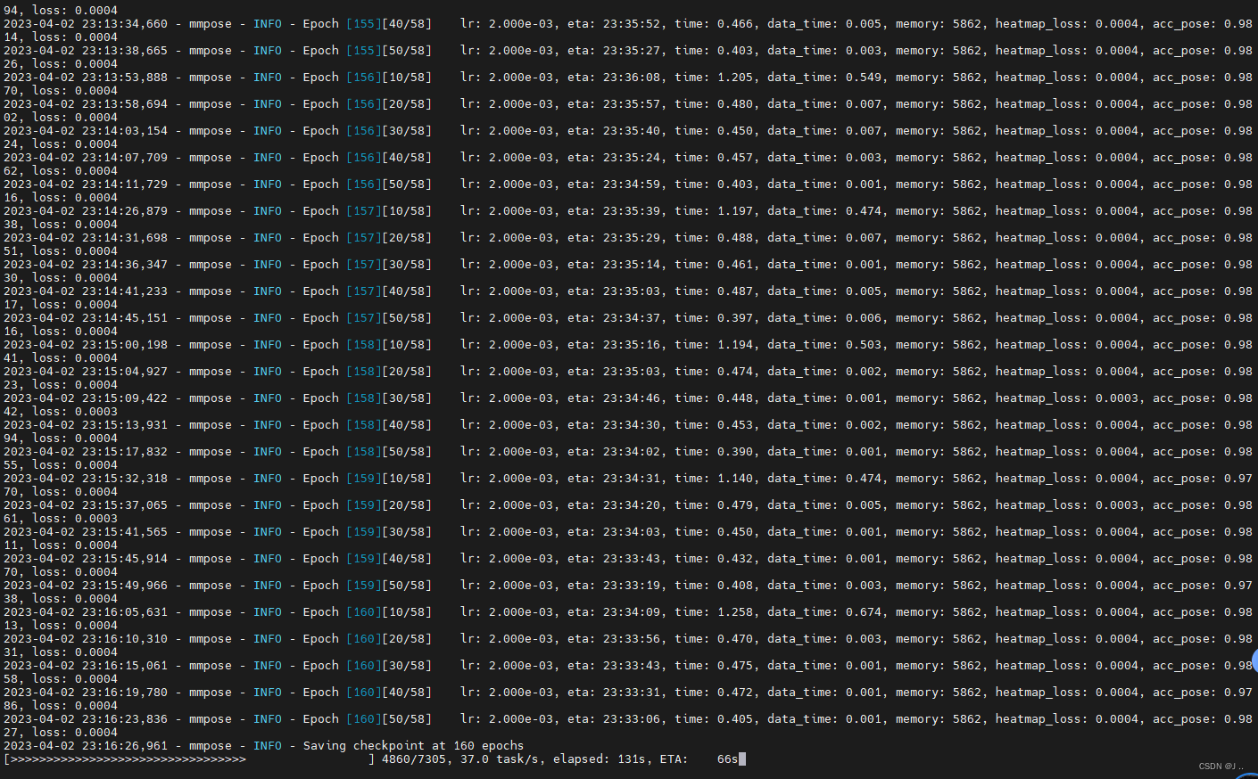Click the time value "0.488"
This screenshot has width=1258, height=779.
734,238
